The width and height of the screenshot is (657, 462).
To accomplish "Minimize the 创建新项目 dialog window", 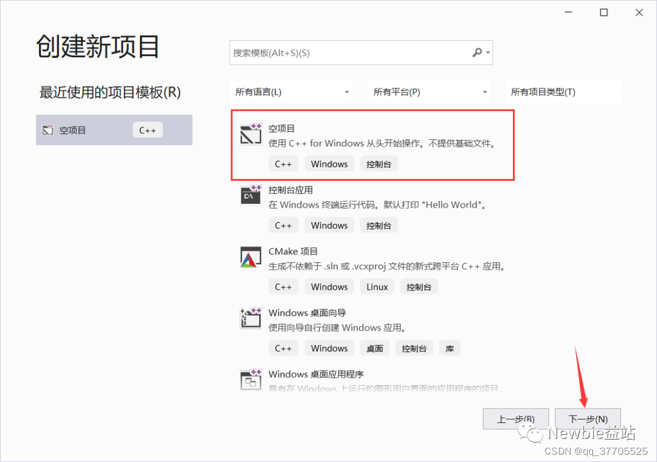I will (568, 12).
